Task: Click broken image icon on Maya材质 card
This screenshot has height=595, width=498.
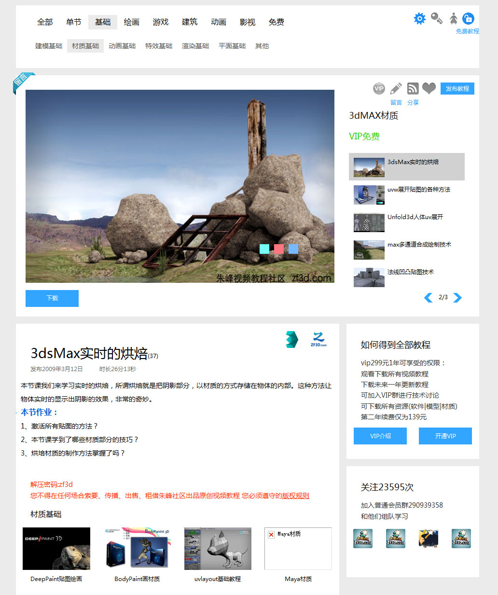Action: (x=271, y=535)
